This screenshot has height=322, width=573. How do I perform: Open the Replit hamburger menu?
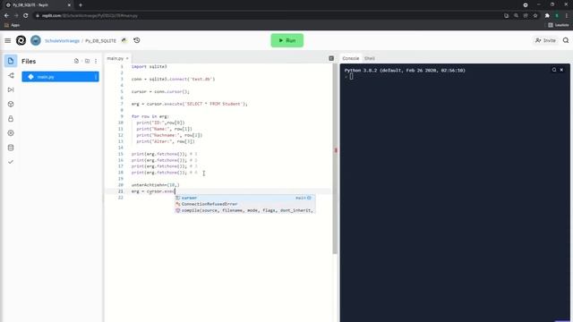[8, 40]
